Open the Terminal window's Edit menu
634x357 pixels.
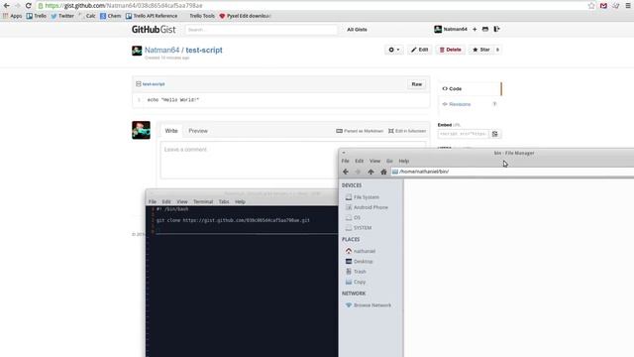click(x=166, y=201)
